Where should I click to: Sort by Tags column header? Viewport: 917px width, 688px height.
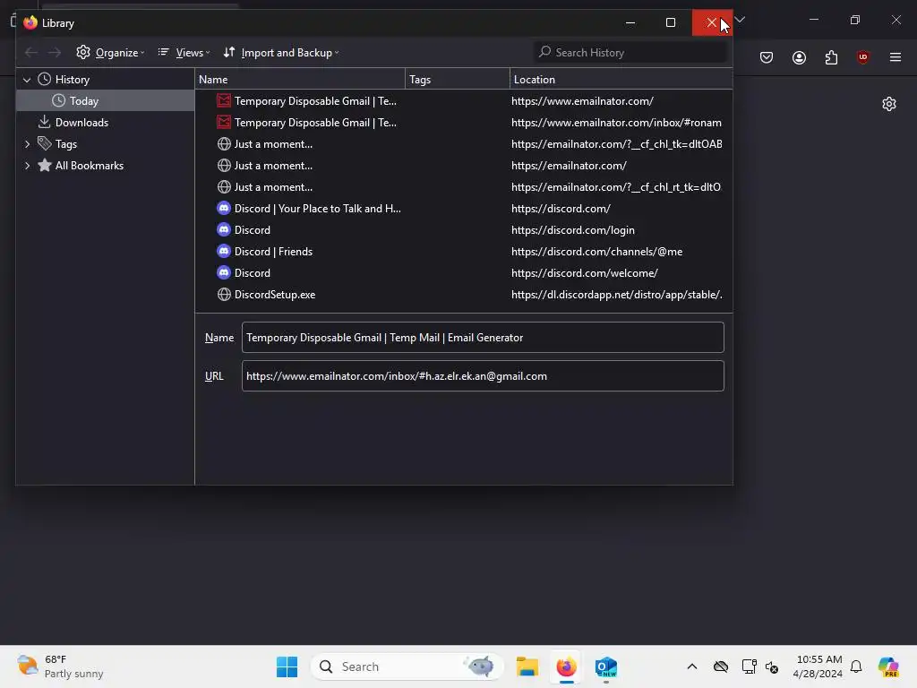point(458,80)
